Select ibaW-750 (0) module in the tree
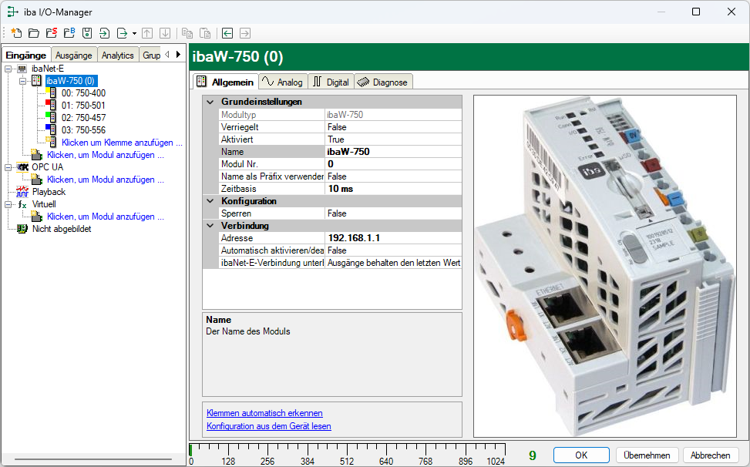This screenshot has width=750, height=467. pyautogui.click(x=71, y=81)
